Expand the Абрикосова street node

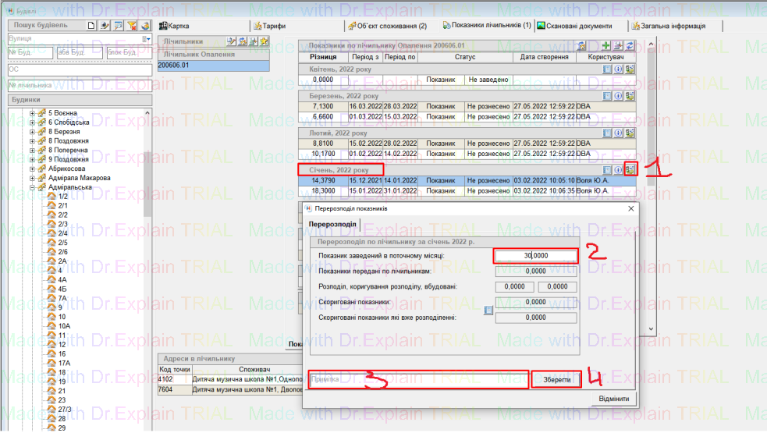(x=33, y=169)
